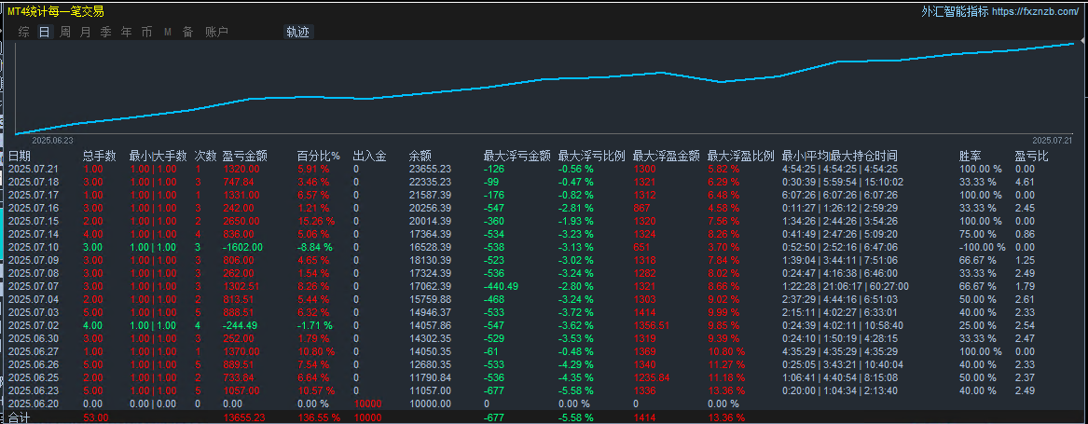Click the 百分比% column header

point(319,157)
